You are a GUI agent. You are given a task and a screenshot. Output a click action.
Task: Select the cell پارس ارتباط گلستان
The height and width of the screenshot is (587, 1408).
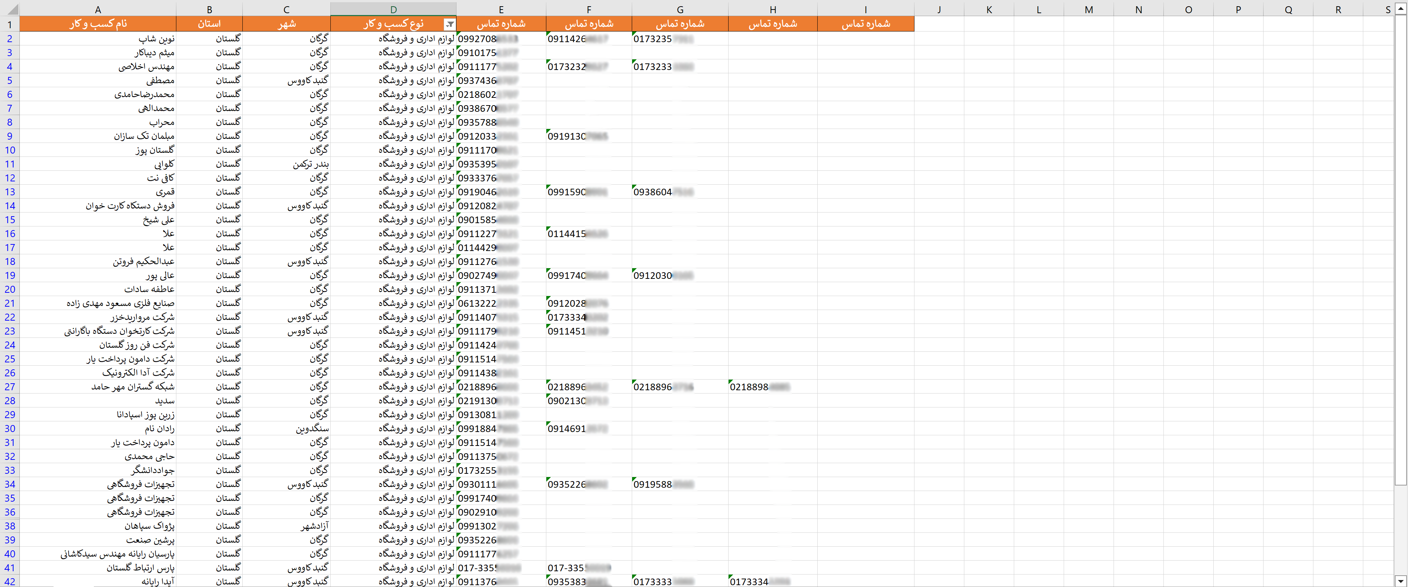click(x=98, y=568)
